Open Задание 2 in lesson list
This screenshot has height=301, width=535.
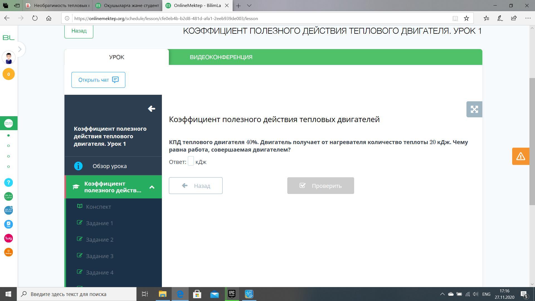point(99,240)
